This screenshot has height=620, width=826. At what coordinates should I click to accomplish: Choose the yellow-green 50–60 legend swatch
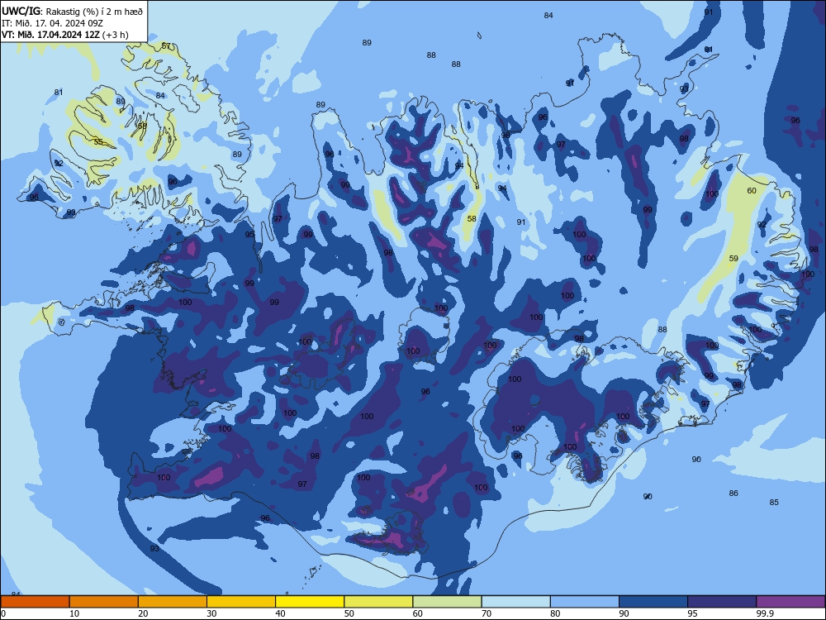378,602
